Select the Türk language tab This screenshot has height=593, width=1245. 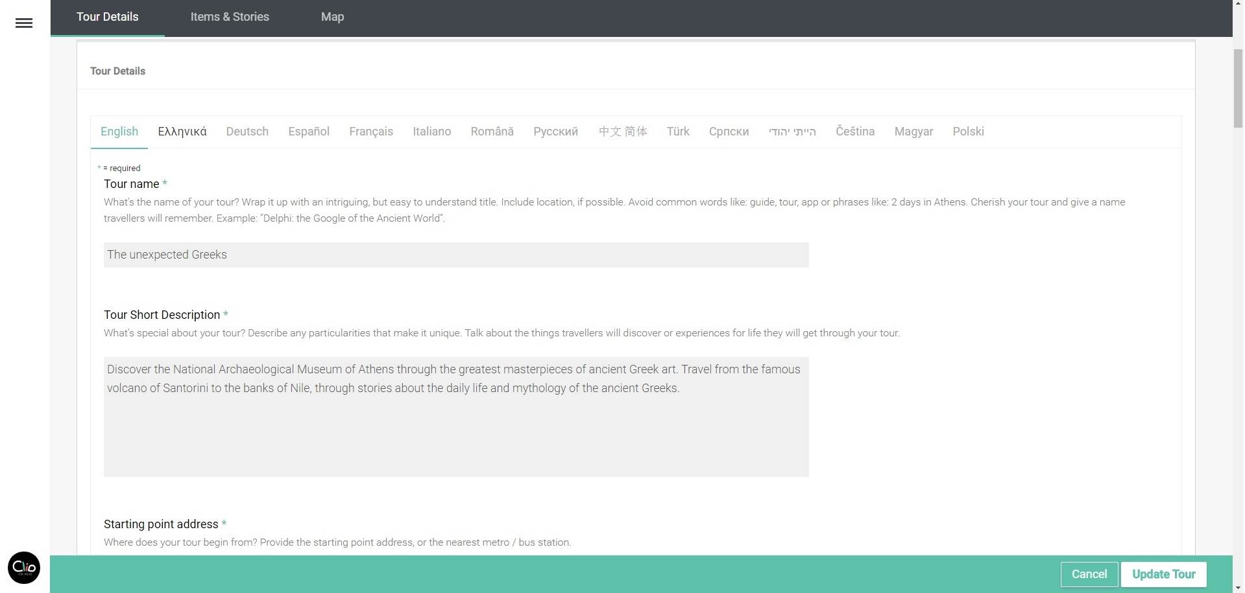[x=678, y=132]
